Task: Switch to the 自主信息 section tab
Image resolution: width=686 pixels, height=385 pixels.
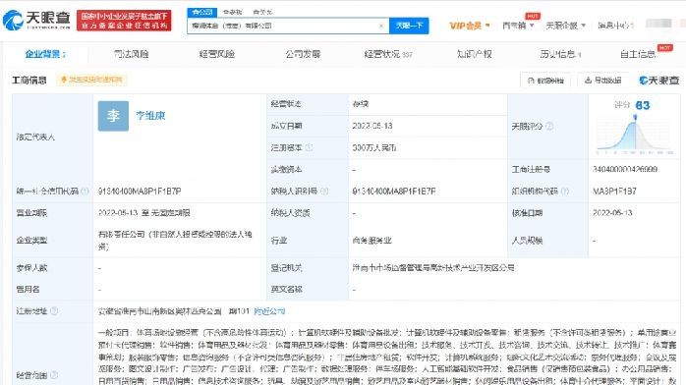Action: coord(638,54)
